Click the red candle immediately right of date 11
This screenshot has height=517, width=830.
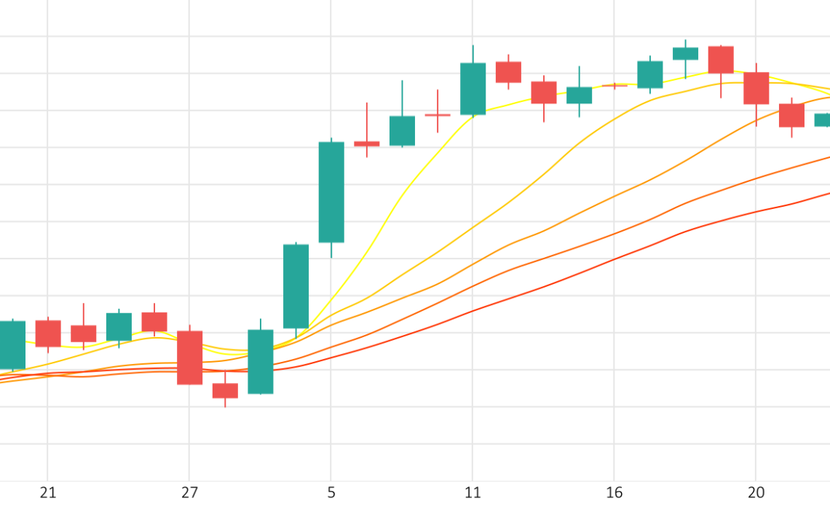pyautogui.click(x=508, y=72)
